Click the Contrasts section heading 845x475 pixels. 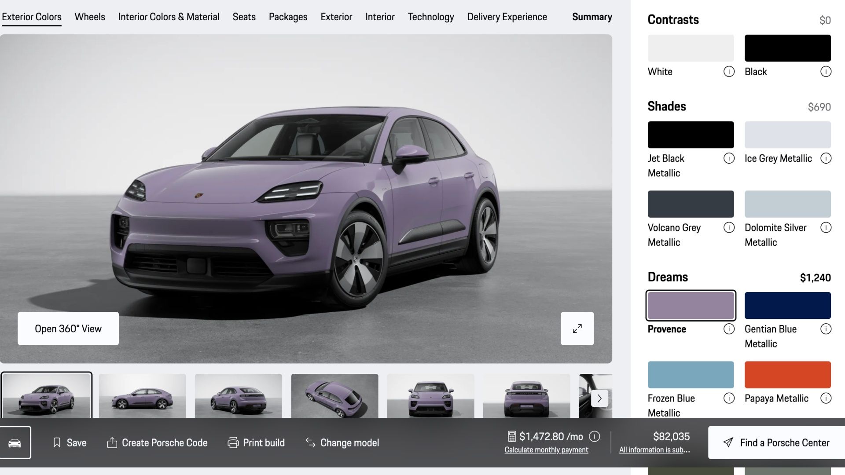673,20
